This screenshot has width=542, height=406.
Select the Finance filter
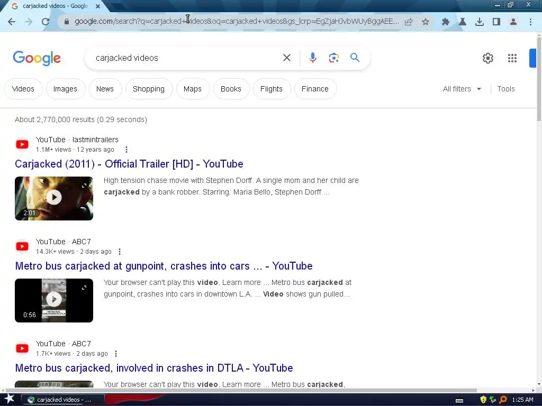(x=315, y=89)
